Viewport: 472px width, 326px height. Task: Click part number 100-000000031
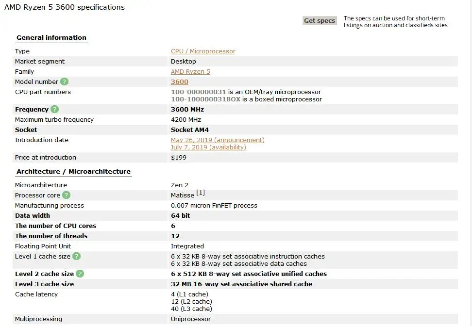(199, 92)
